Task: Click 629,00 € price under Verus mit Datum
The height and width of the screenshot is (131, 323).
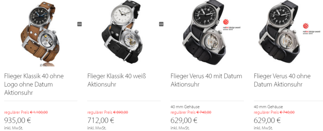Action: tap(184, 120)
